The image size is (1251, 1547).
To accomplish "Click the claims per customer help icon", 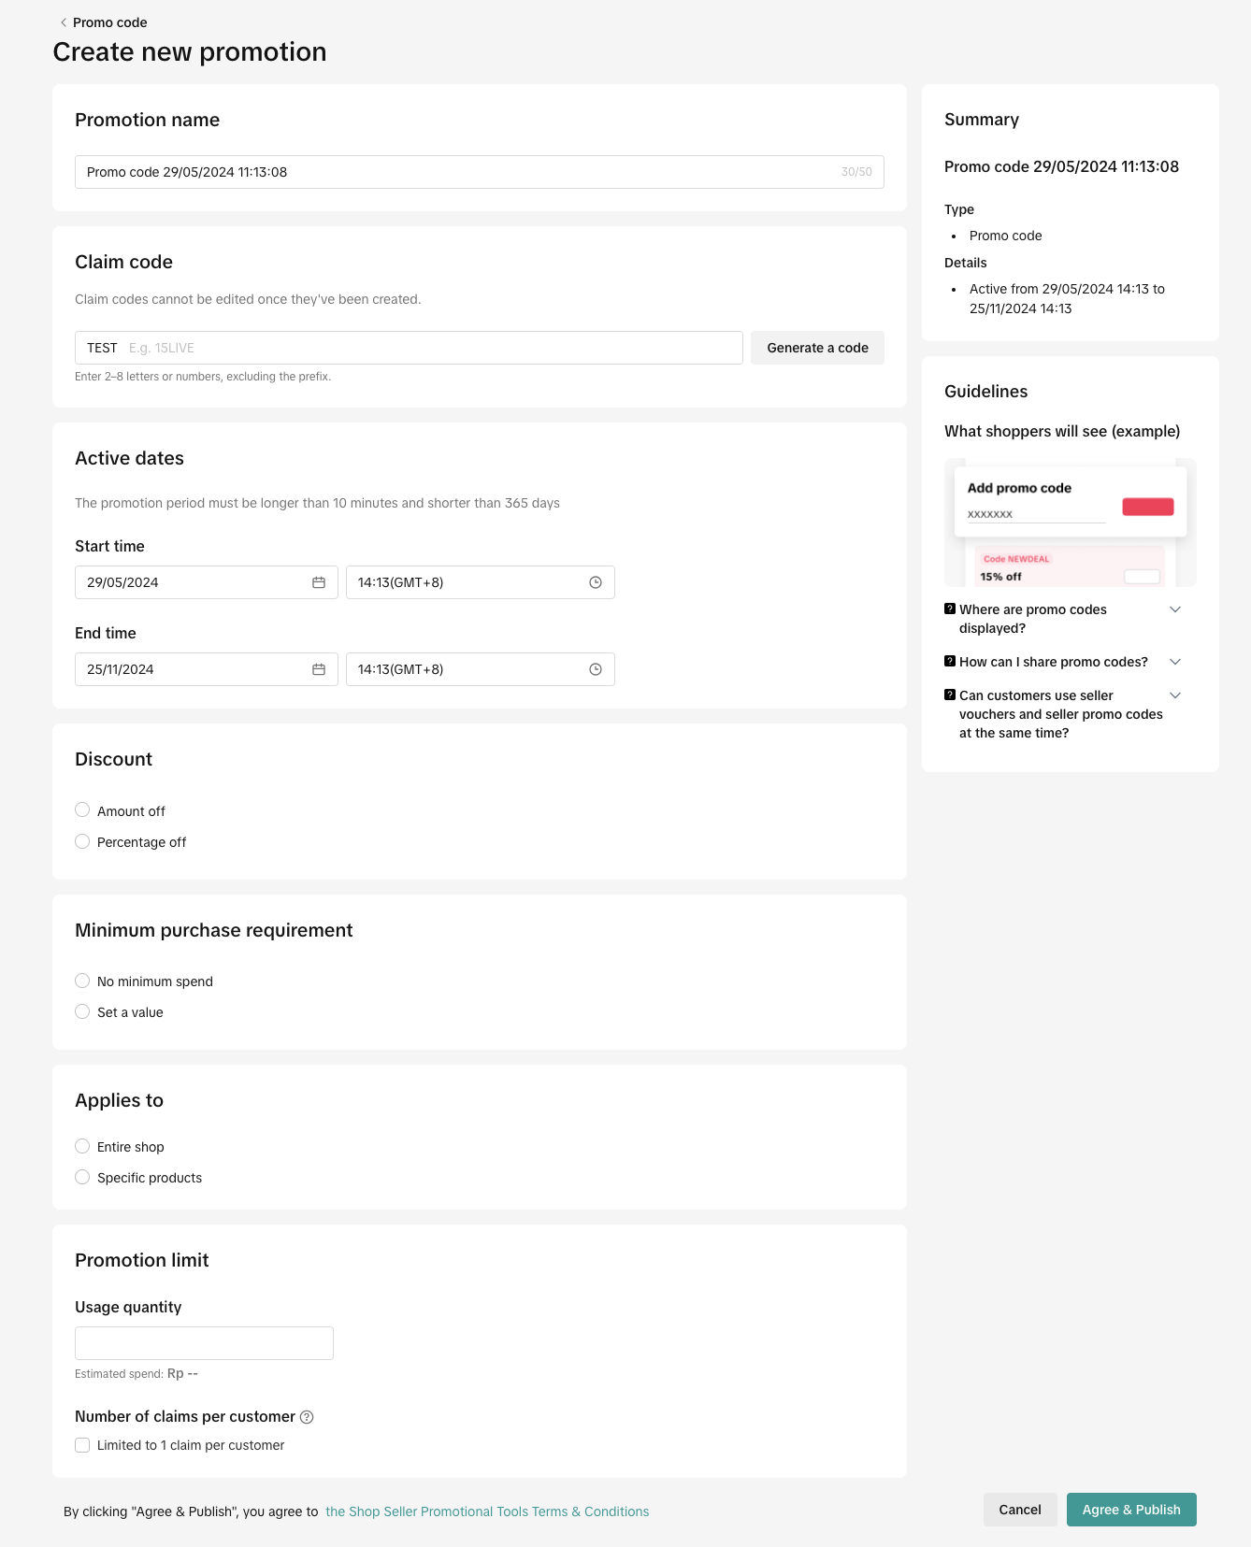I will [307, 1417].
